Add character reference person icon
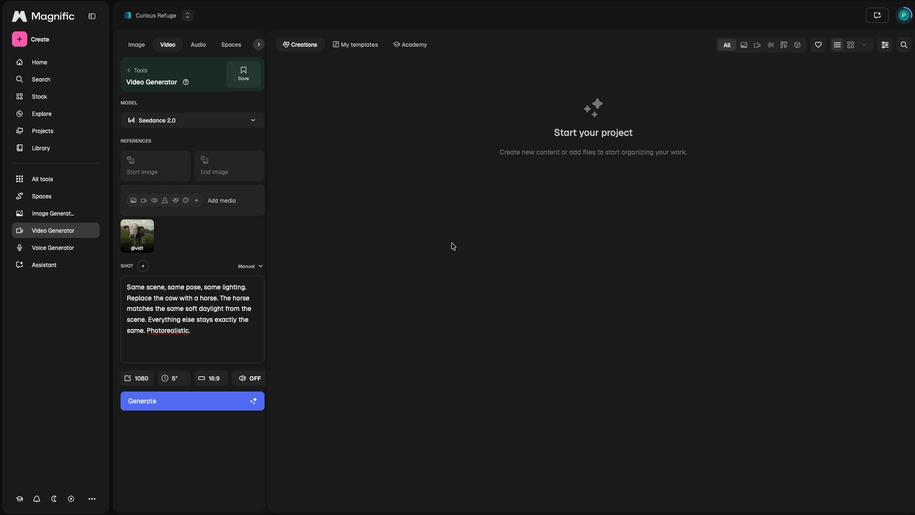The height and width of the screenshot is (515, 915). pyautogui.click(x=165, y=201)
